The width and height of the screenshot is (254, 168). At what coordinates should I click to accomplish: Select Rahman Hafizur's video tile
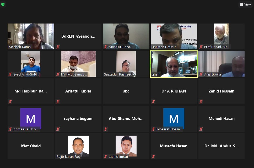click(x=174, y=37)
